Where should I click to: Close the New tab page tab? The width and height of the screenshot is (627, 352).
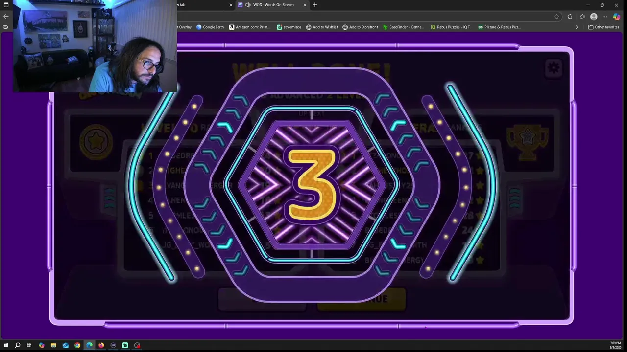click(x=231, y=5)
